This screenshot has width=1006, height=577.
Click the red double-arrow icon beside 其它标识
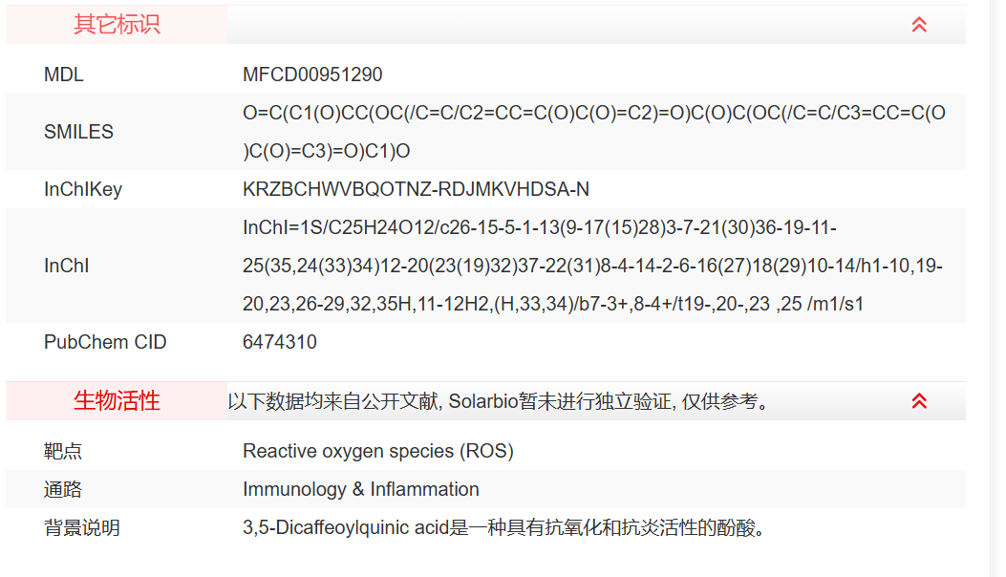coord(919,25)
